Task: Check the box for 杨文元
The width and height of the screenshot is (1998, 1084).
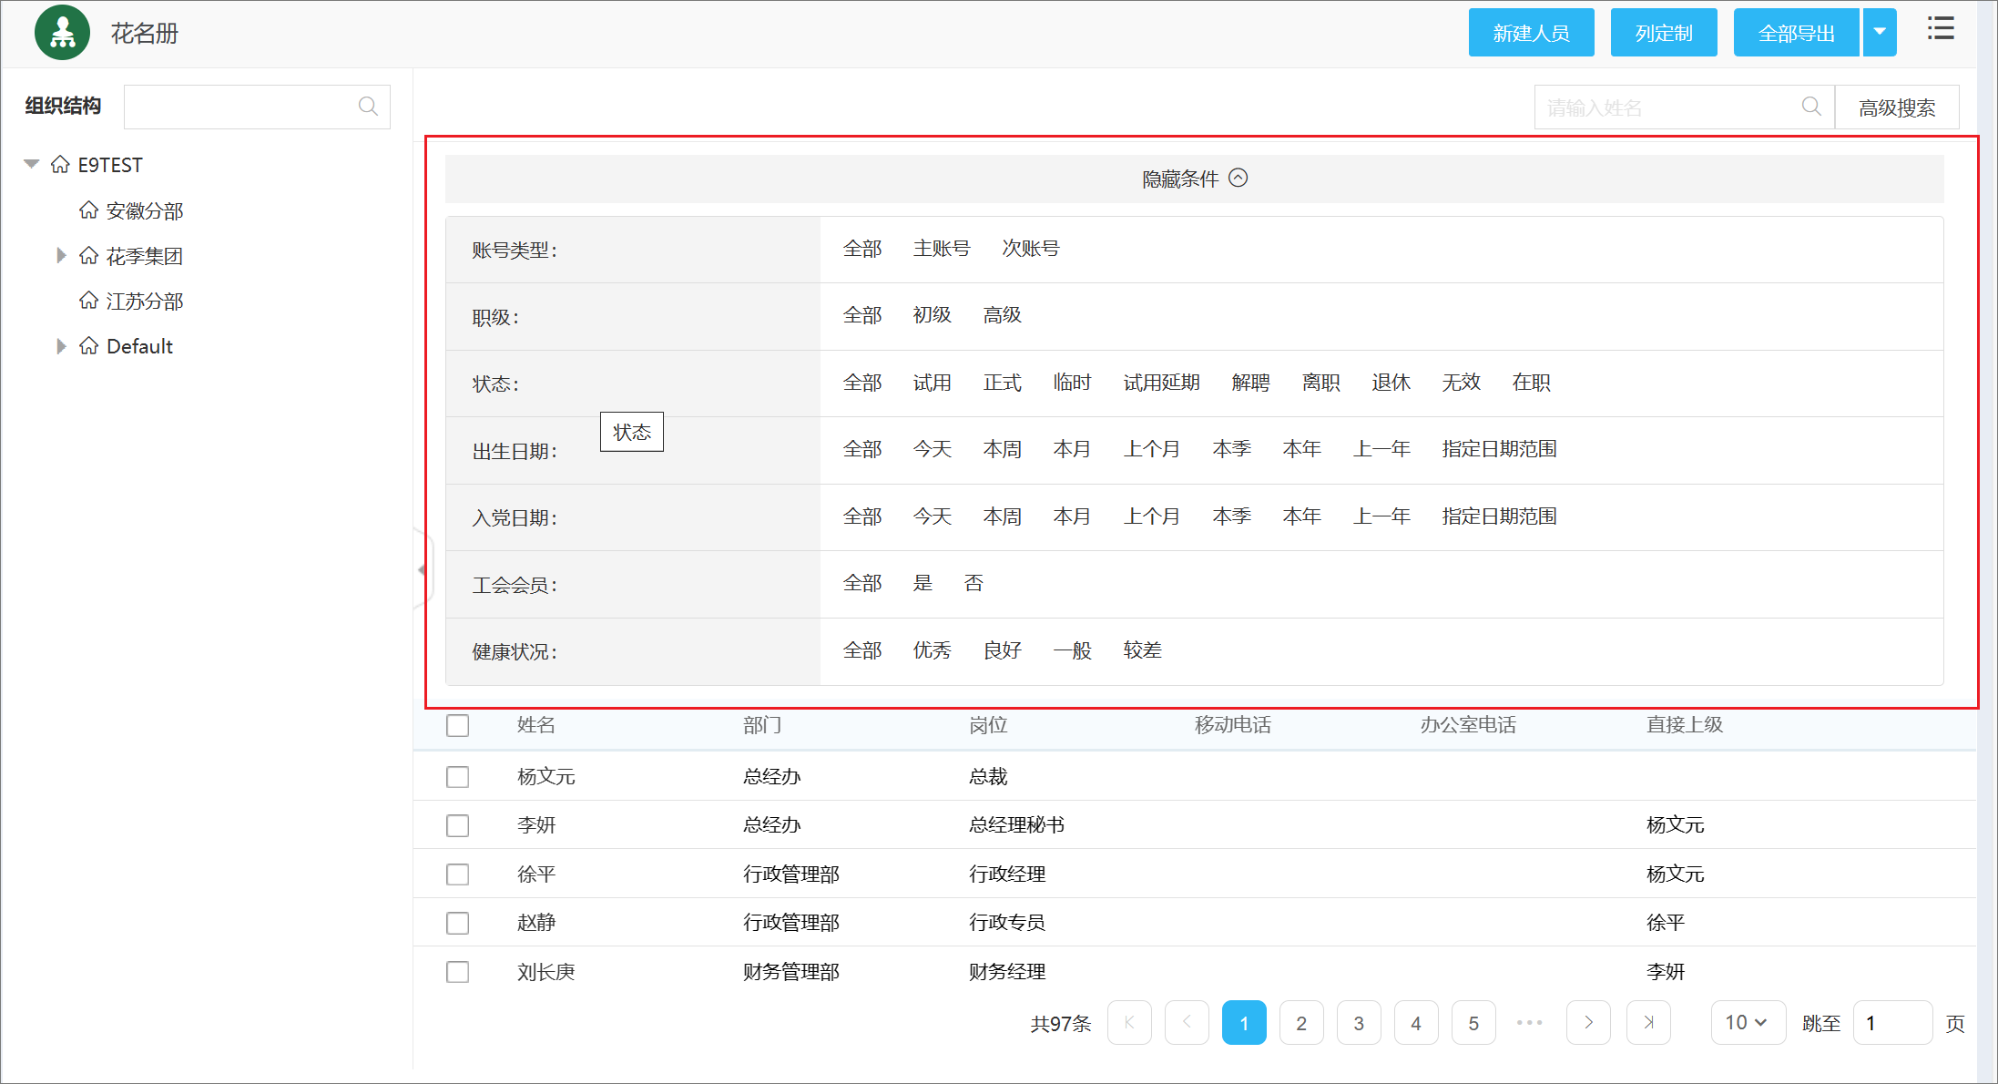Action: click(457, 777)
